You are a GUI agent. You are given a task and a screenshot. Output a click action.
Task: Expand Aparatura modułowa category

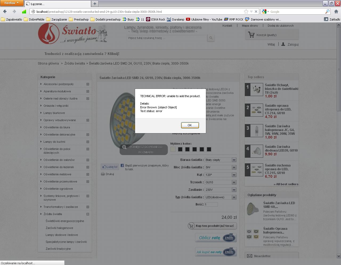88,92
